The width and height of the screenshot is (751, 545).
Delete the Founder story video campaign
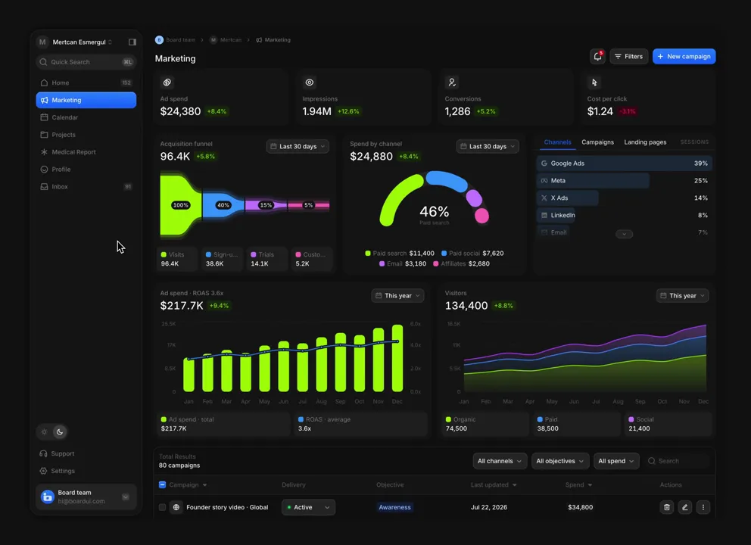tap(667, 507)
